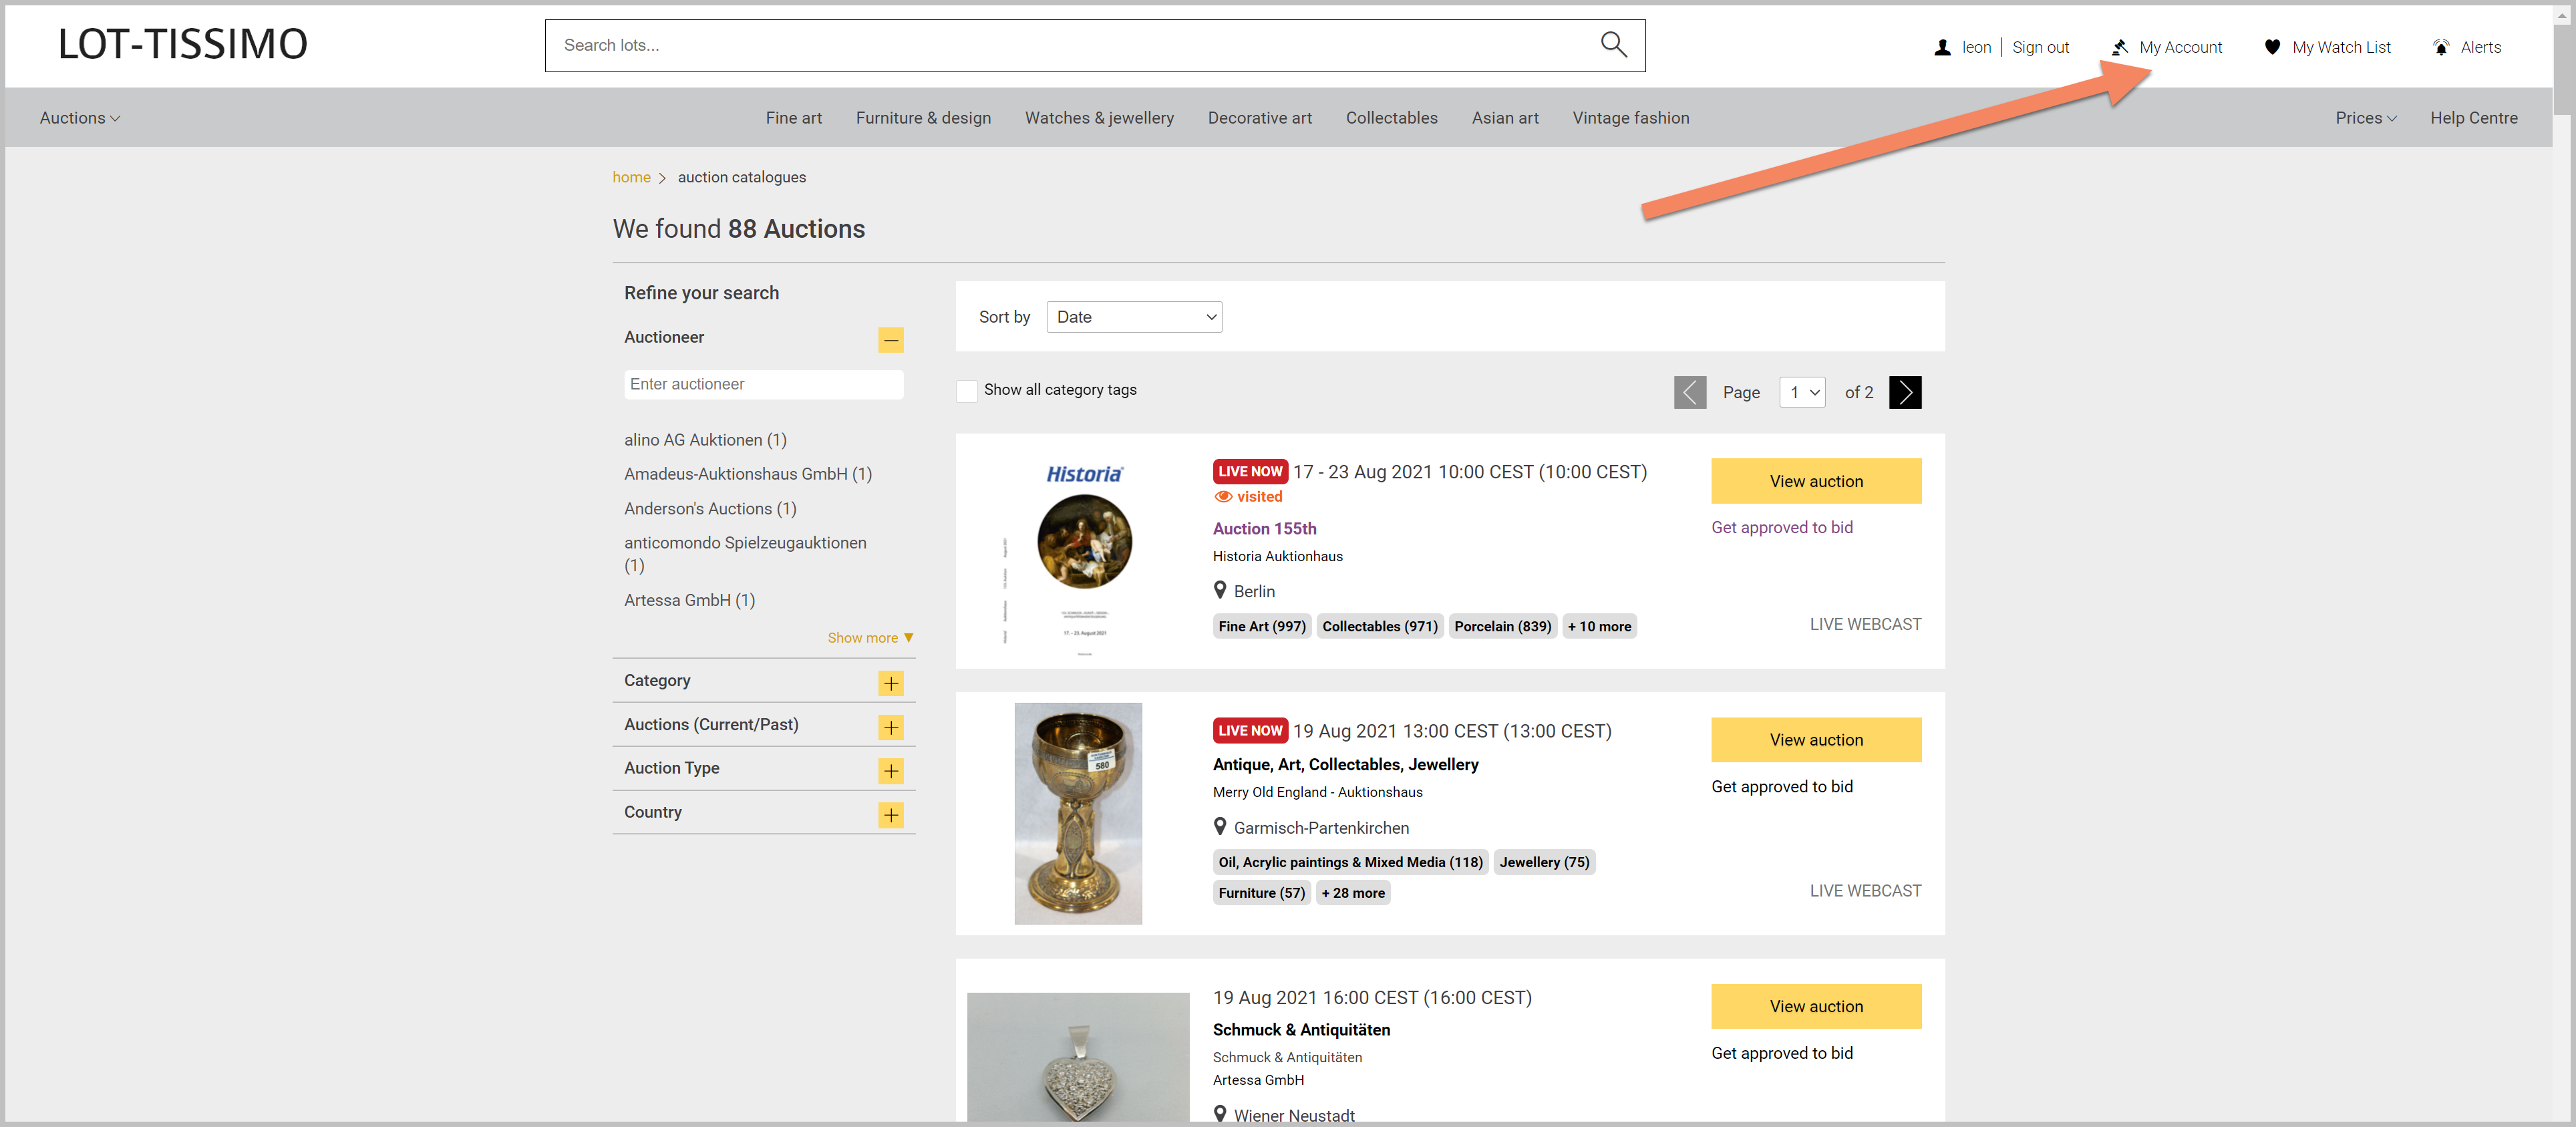Click the user profile icon beside leon

[x=1942, y=47]
